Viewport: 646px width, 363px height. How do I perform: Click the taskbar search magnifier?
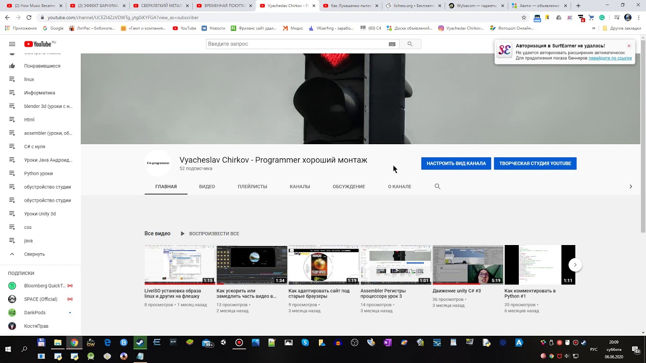(x=24, y=349)
